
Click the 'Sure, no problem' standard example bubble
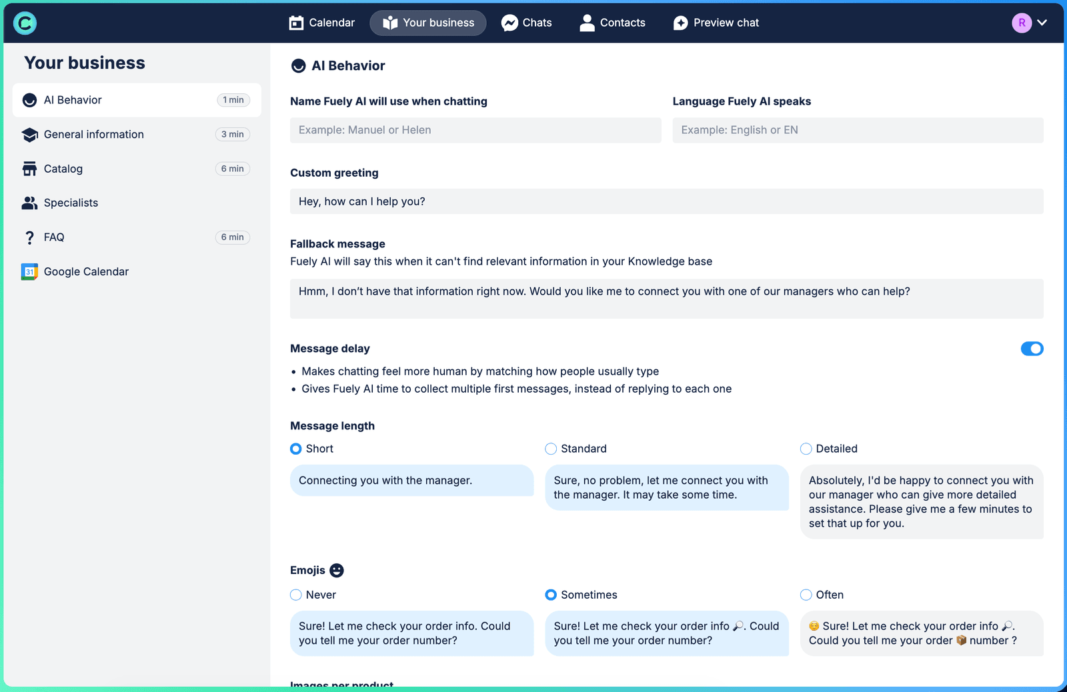click(x=667, y=488)
